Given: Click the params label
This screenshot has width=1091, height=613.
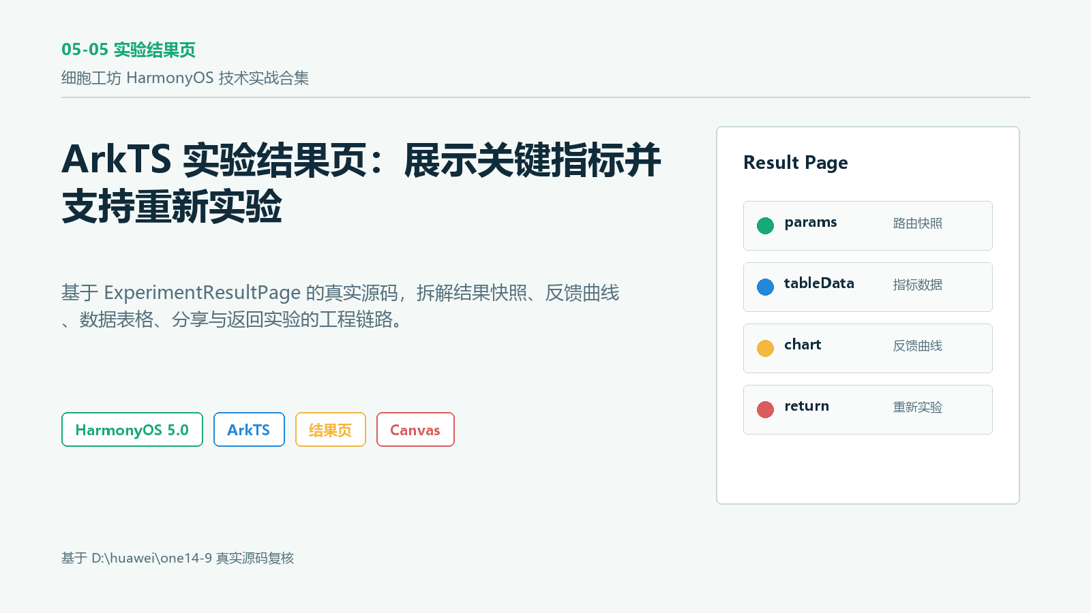Looking at the screenshot, I should coord(810,223).
